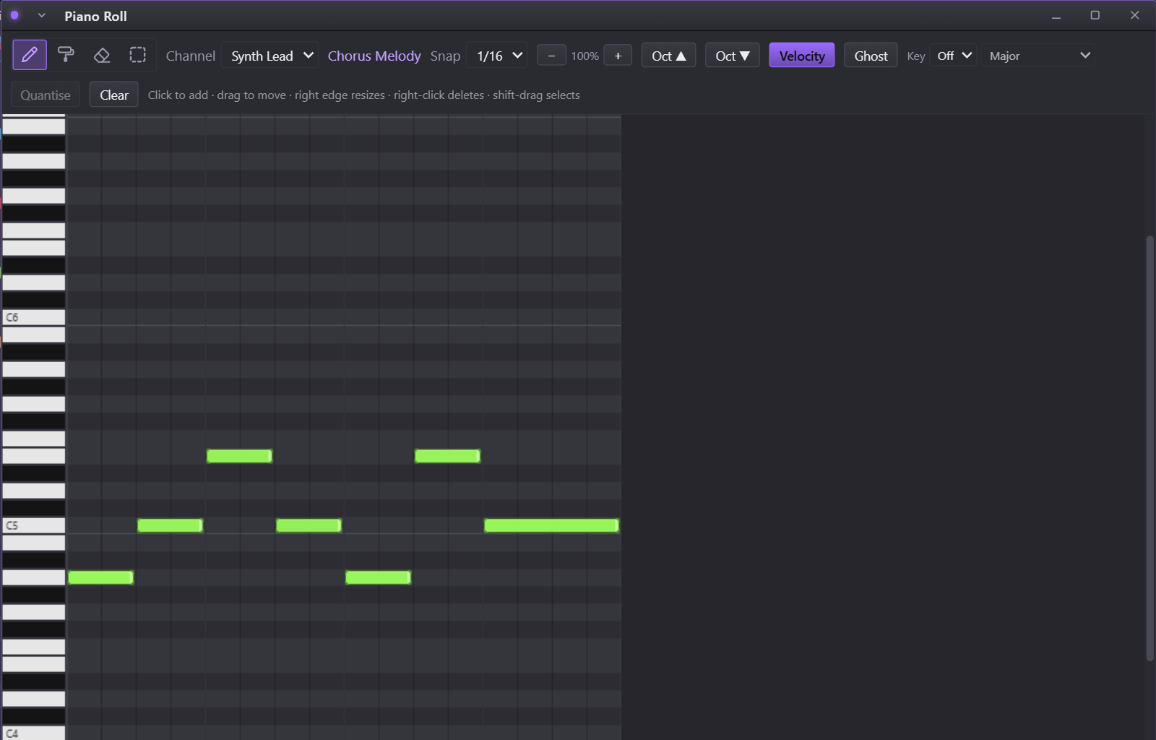Click the C6 piano key
Viewport: 1156px width, 740px height.
(x=33, y=317)
